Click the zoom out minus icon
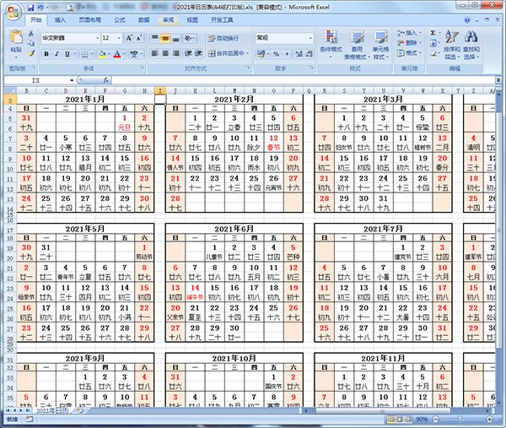 point(435,420)
